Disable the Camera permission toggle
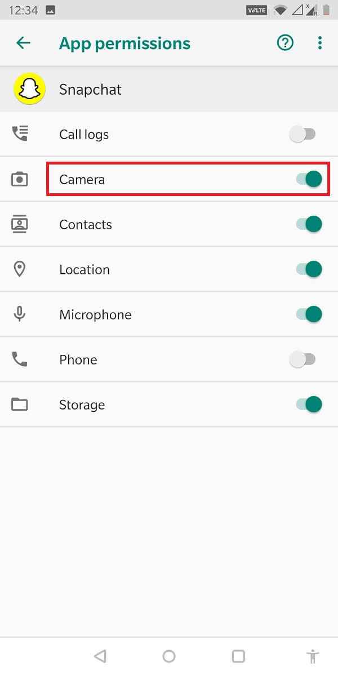 click(307, 179)
